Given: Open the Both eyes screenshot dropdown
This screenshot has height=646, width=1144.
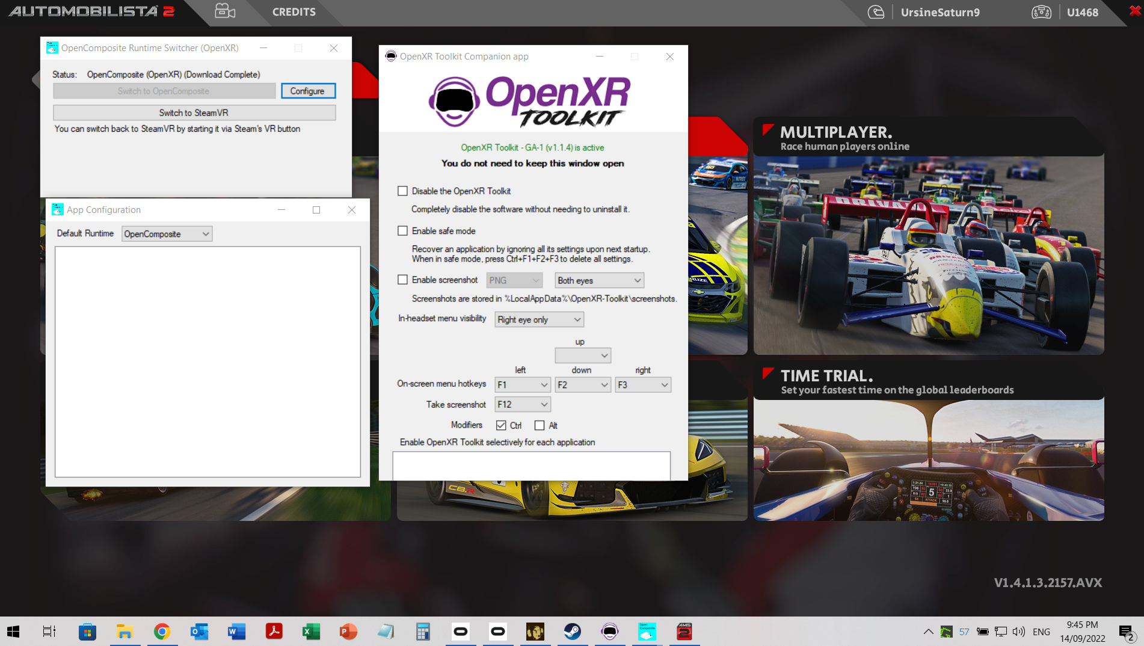Looking at the screenshot, I should [599, 280].
